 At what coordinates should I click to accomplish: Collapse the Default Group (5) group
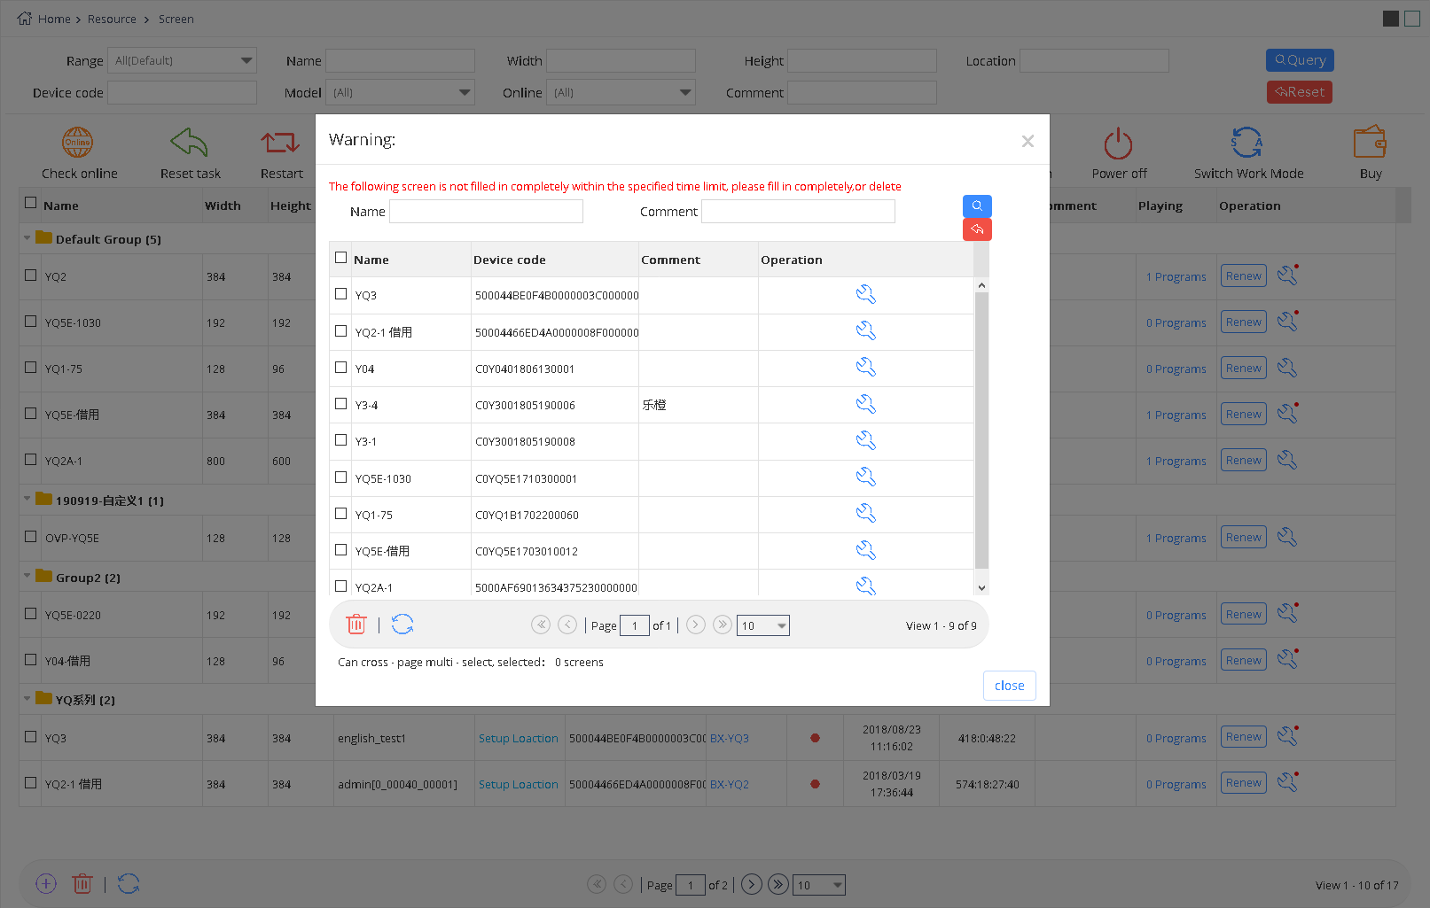click(27, 237)
